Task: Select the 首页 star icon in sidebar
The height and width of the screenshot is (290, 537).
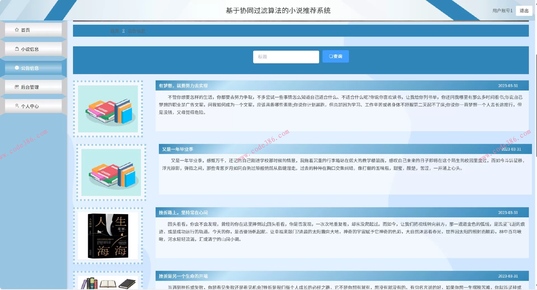Action: [17, 30]
